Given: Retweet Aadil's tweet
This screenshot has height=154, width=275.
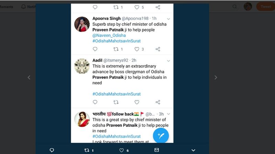Looking at the screenshot, I should coord(116,102).
